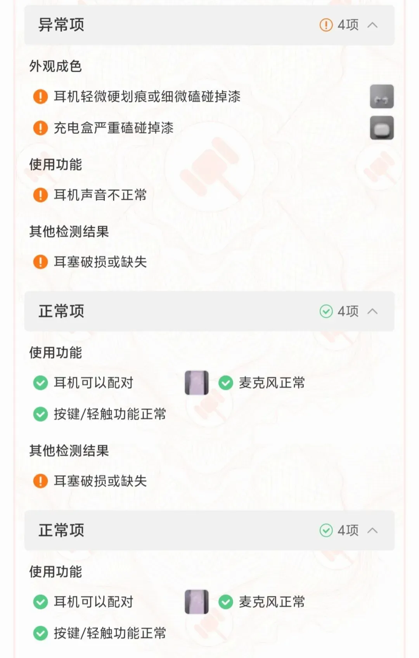
Task: Click the warning icon beside 充电盒严重磕碰掉漆
Action: pos(40,128)
